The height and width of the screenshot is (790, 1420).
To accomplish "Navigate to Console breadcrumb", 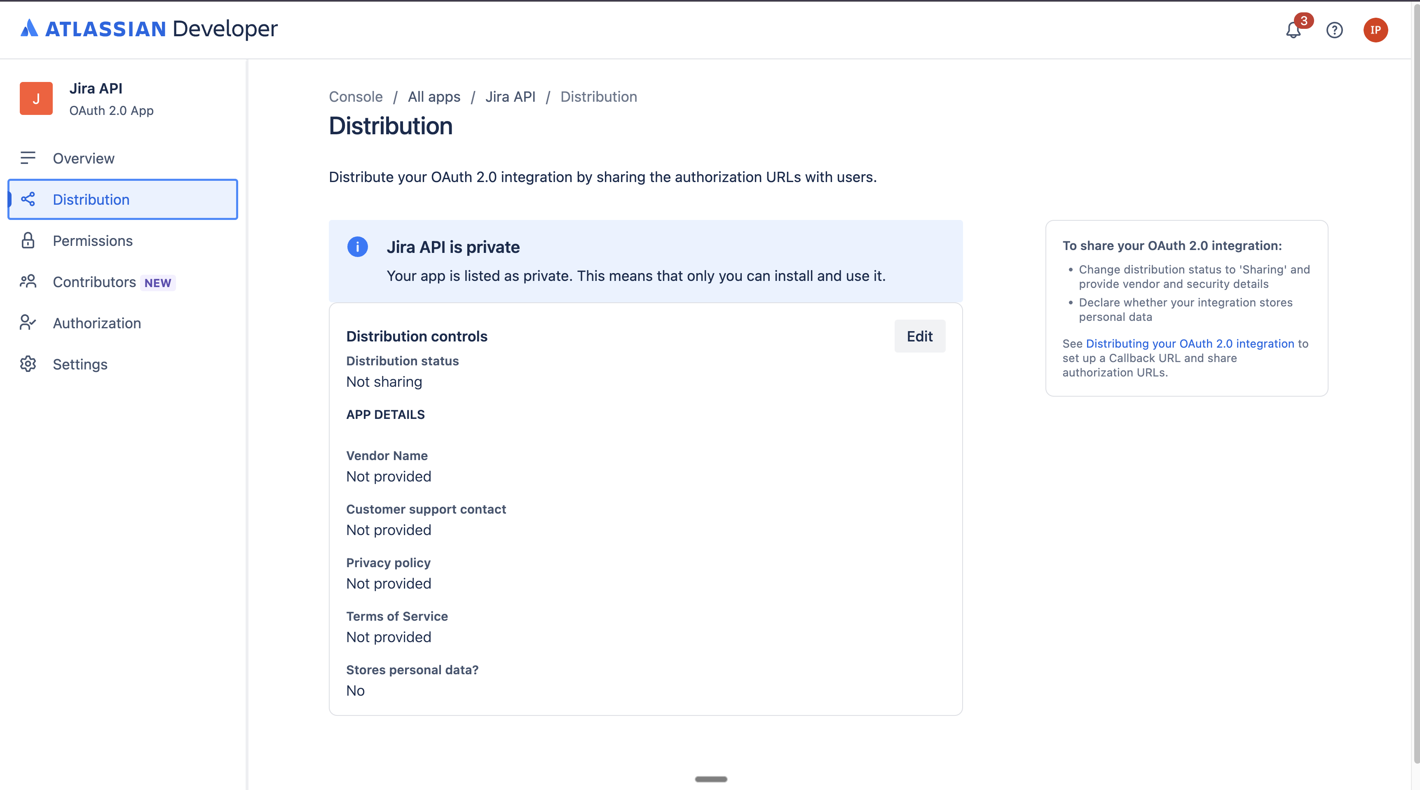I will coord(356,97).
